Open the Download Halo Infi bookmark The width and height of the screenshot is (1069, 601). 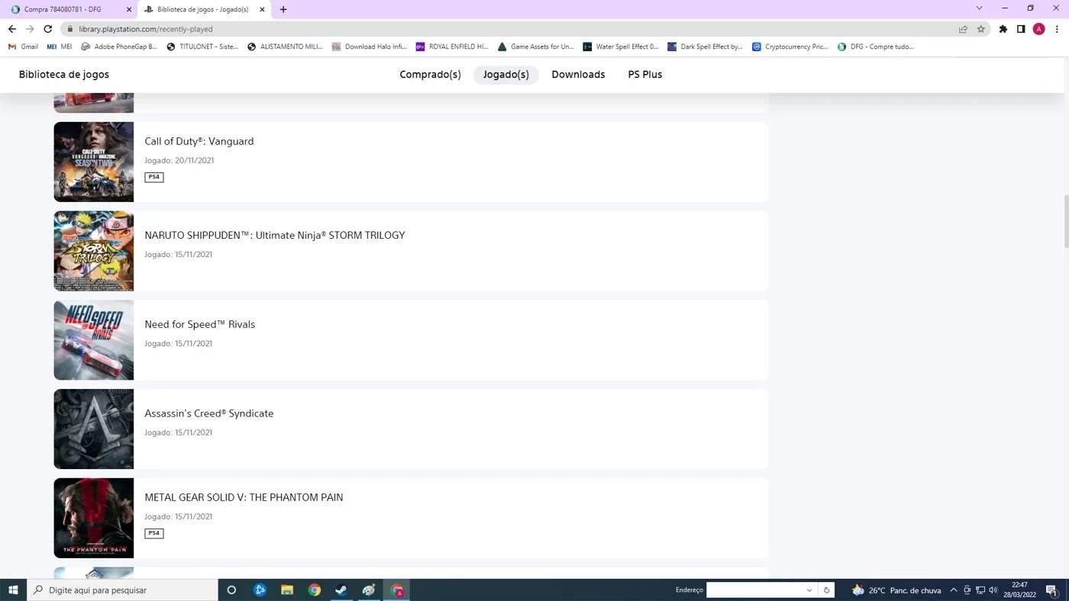click(x=369, y=47)
